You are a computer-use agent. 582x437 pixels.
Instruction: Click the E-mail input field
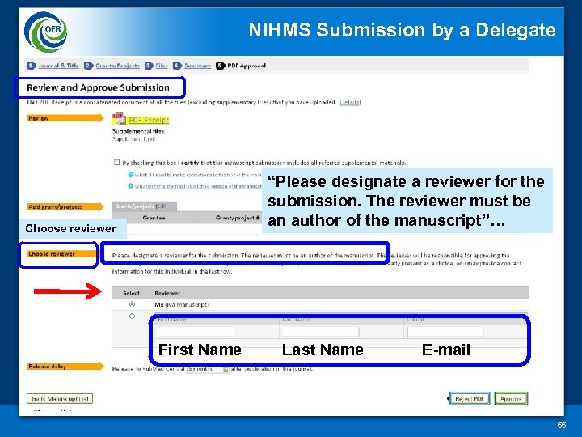point(445,332)
